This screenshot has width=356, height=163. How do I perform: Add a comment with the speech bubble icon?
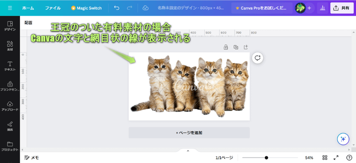(x=258, y=58)
